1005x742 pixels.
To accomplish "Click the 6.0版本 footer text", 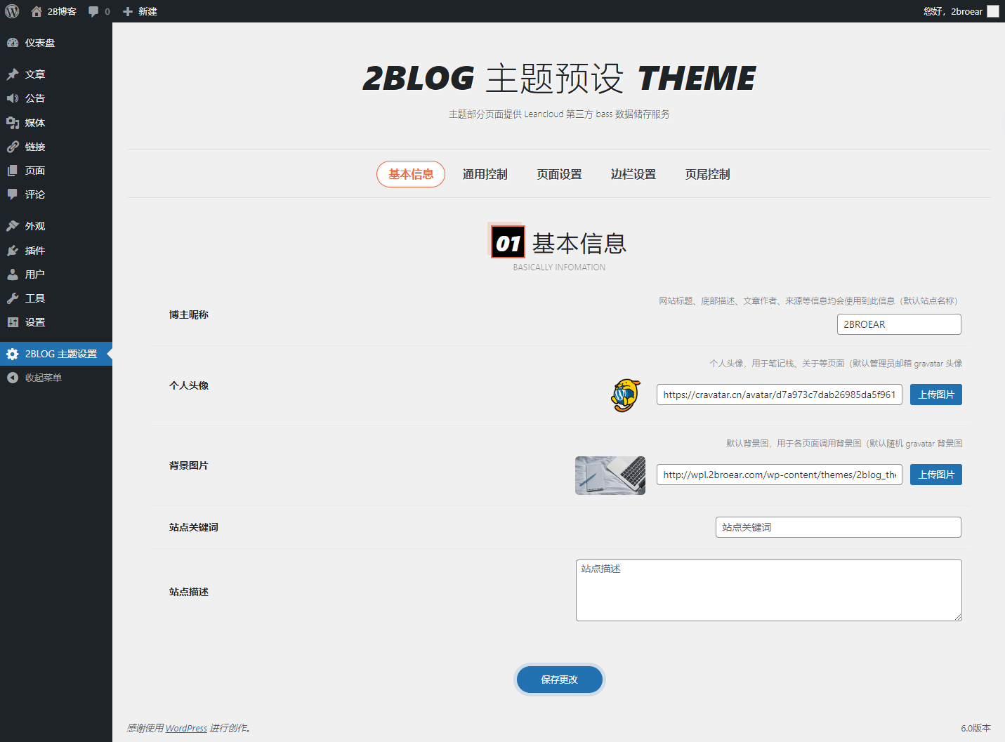I will click(x=976, y=728).
